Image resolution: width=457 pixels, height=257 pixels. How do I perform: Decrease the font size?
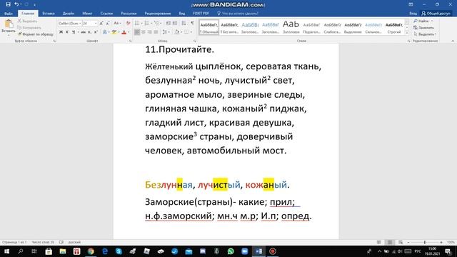tap(108, 23)
